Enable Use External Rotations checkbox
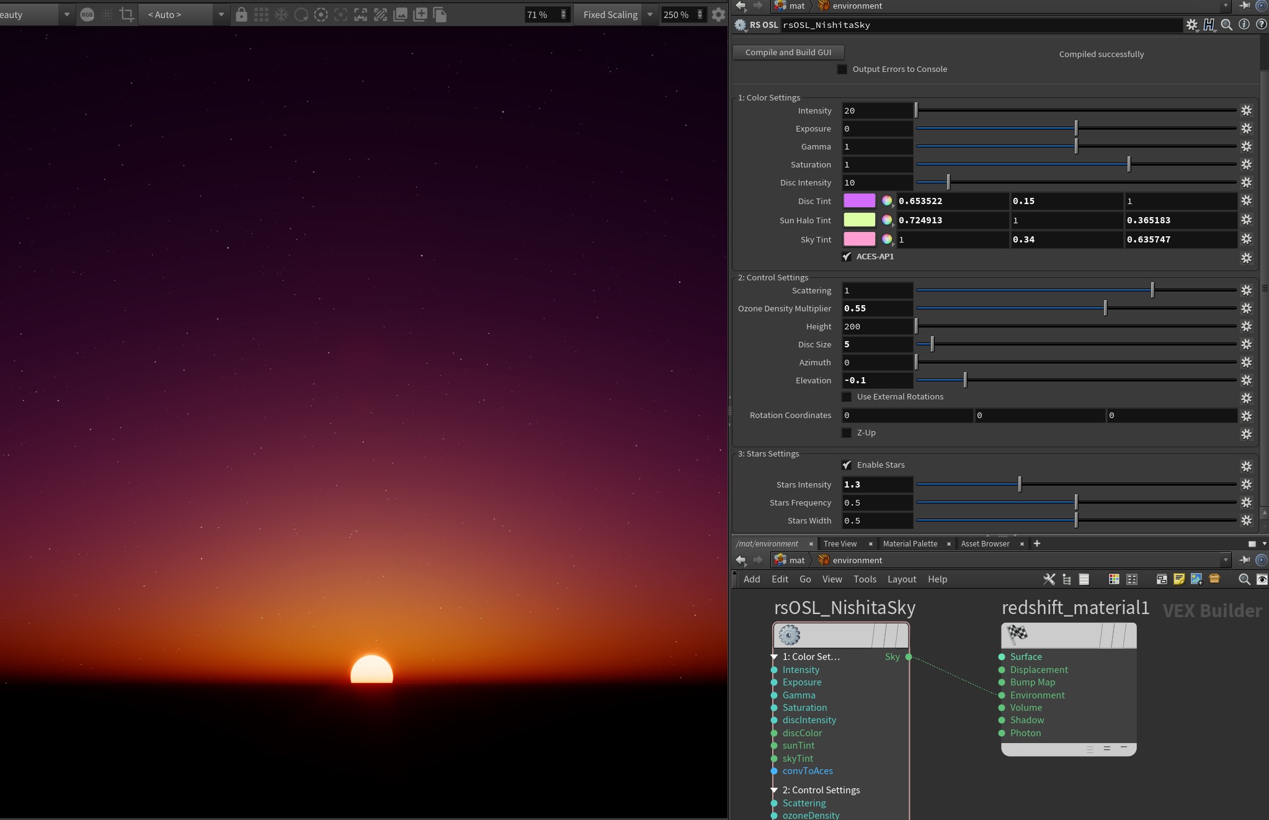 (x=847, y=397)
